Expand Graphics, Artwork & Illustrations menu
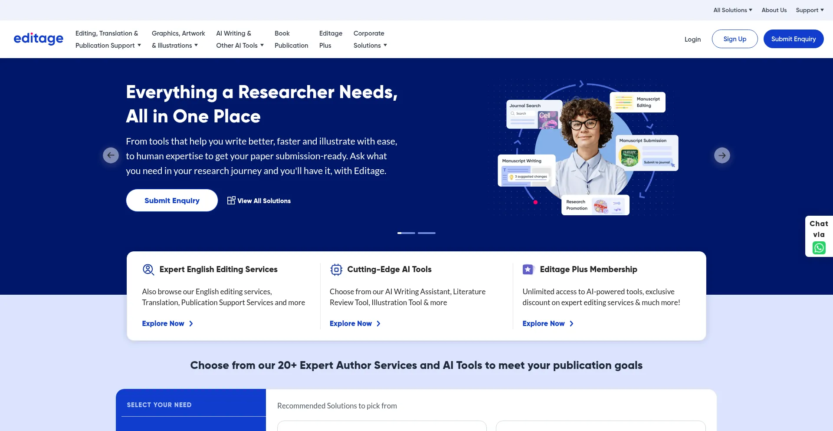This screenshot has height=431, width=833. point(178,39)
